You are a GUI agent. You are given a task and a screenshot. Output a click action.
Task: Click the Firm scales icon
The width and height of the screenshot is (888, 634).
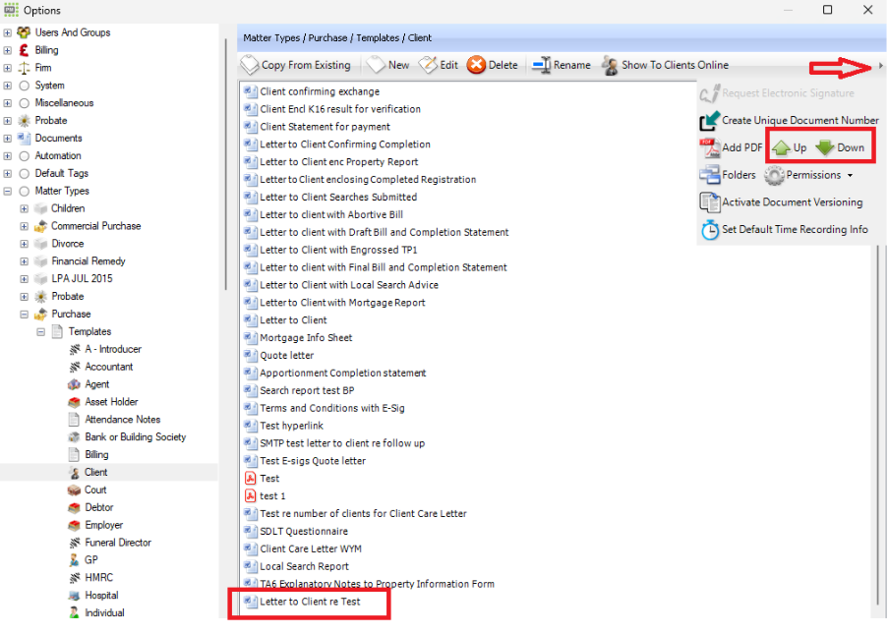click(24, 68)
